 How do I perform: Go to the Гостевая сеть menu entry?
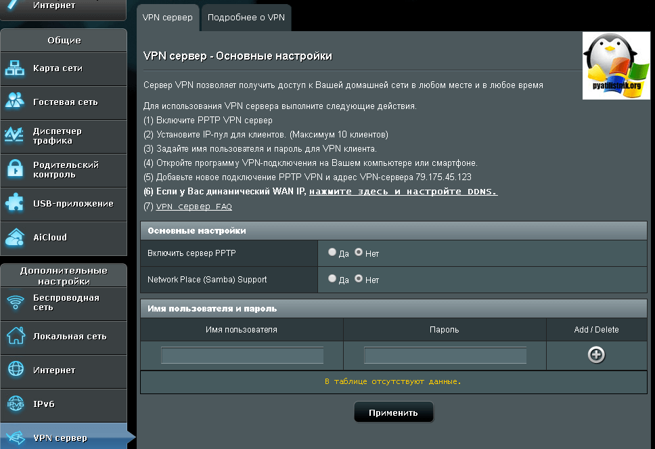tap(64, 102)
